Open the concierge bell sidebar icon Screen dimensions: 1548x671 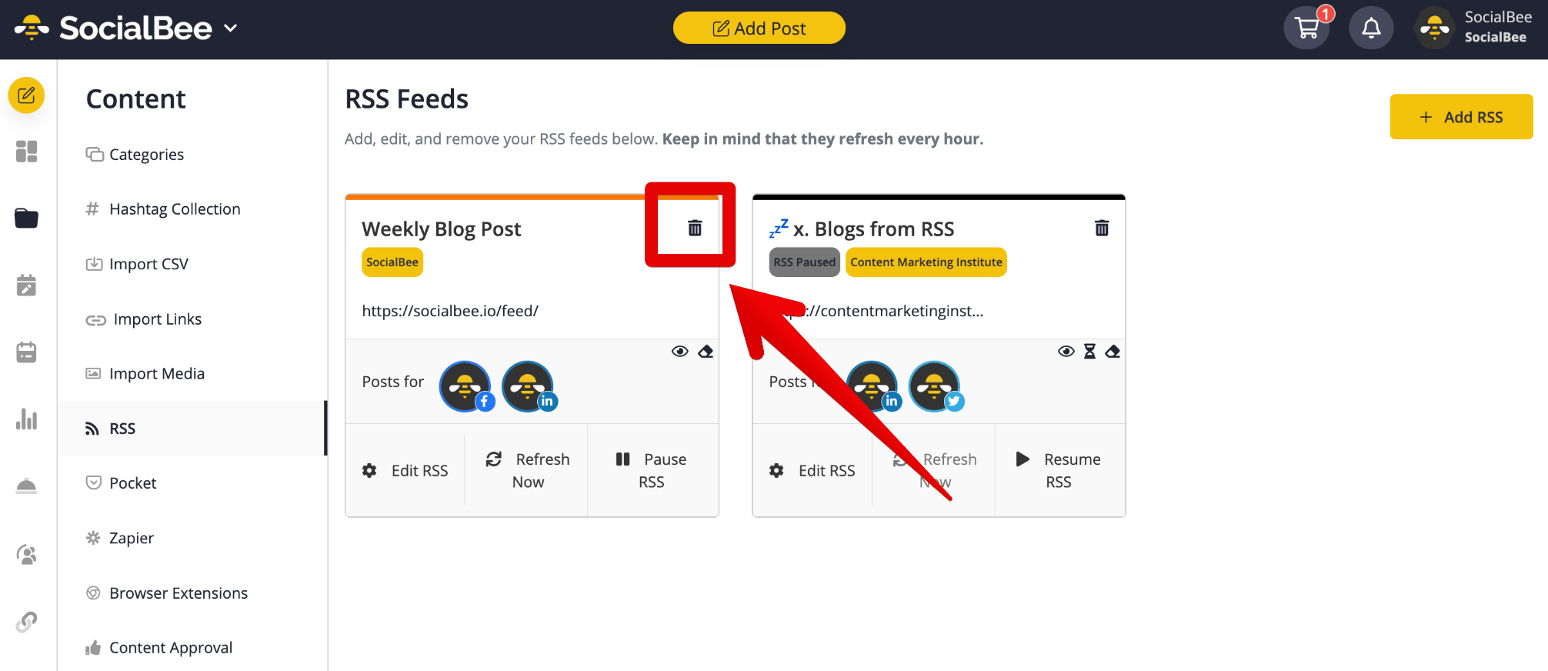26,486
